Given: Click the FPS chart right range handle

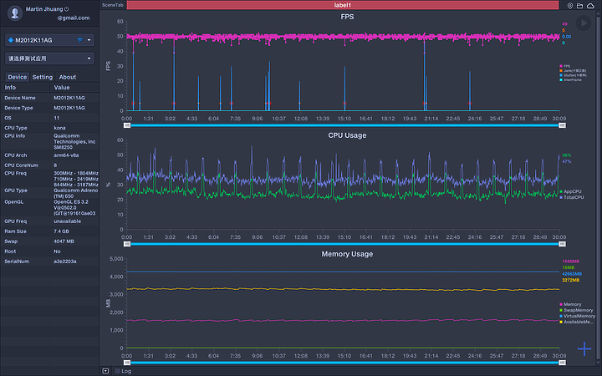Looking at the screenshot, I should pos(562,125).
